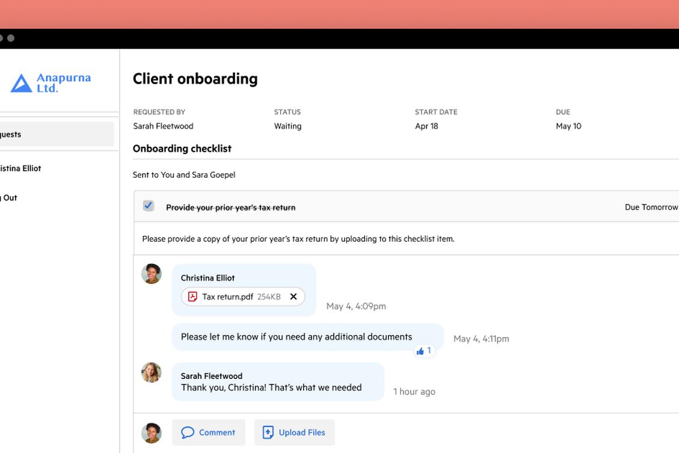Click the avatar next to the Comment button
Image resolution: width=679 pixels, height=453 pixels.
pos(152,433)
